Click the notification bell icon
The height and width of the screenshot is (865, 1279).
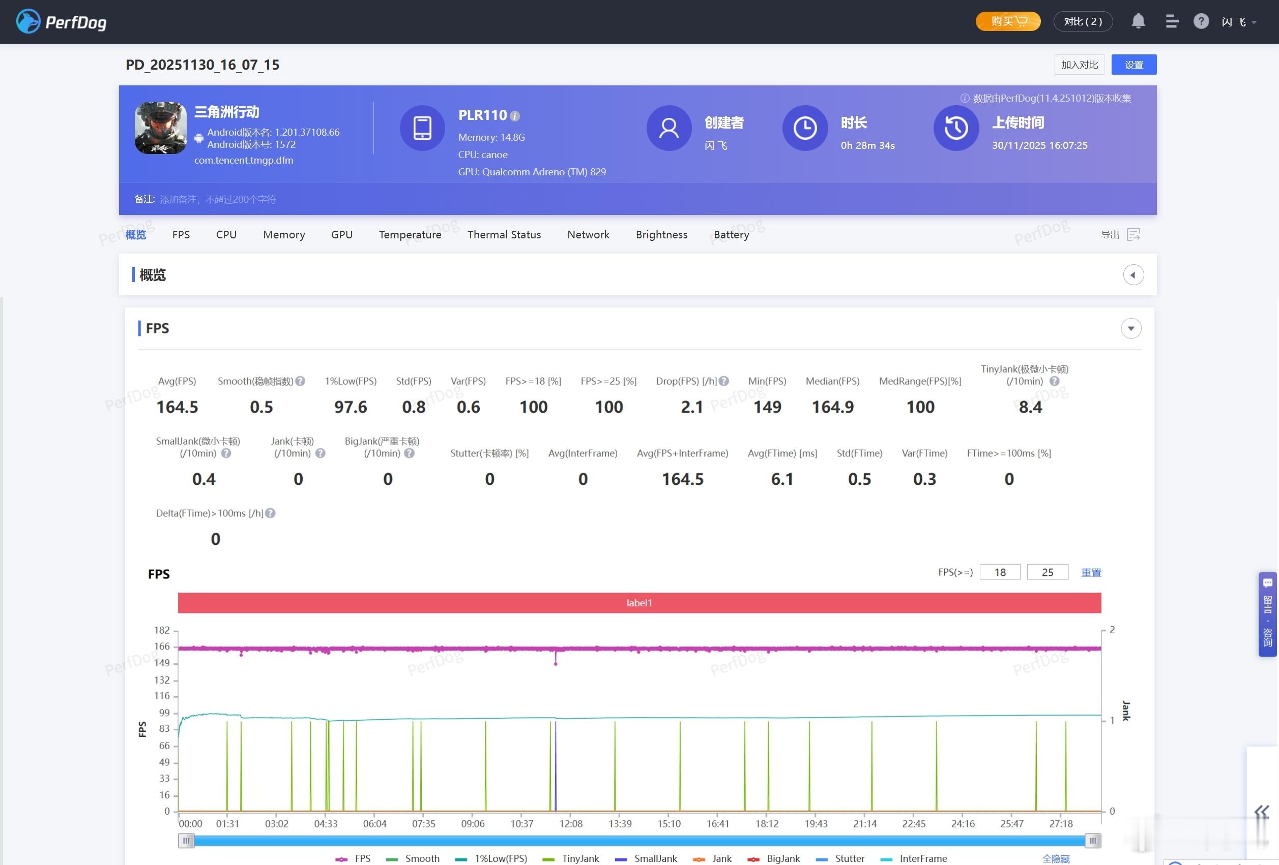pos(1138,21)
